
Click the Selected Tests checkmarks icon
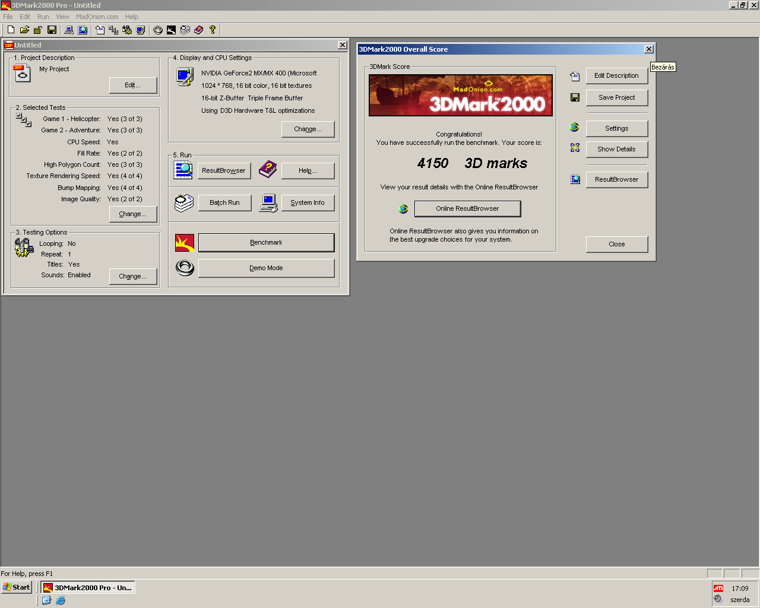[24, 120]
